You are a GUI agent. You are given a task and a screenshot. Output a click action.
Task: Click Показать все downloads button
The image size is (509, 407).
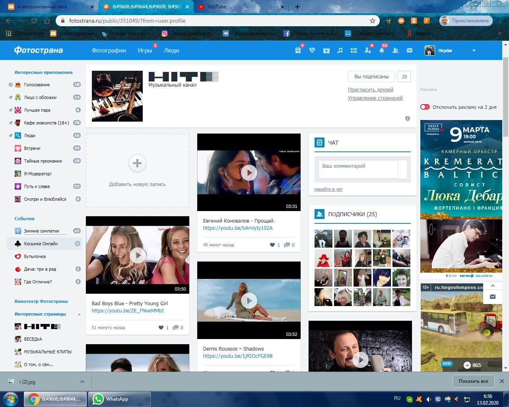[474, 381]
